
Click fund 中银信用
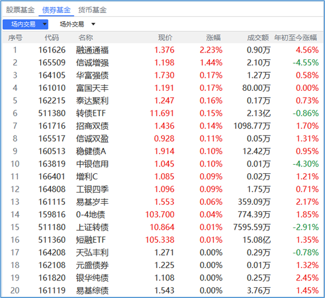point(92,164)
